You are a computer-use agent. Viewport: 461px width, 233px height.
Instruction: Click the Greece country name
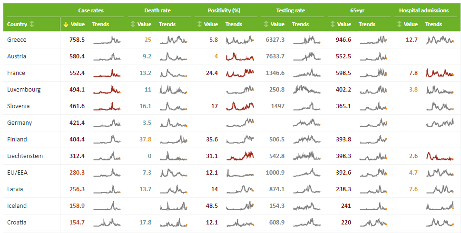tap(17, 40)
